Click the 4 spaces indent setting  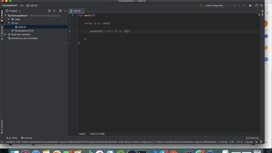tap(249, 142)
